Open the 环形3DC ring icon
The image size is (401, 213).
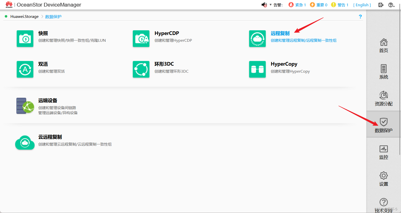point(141,69)
